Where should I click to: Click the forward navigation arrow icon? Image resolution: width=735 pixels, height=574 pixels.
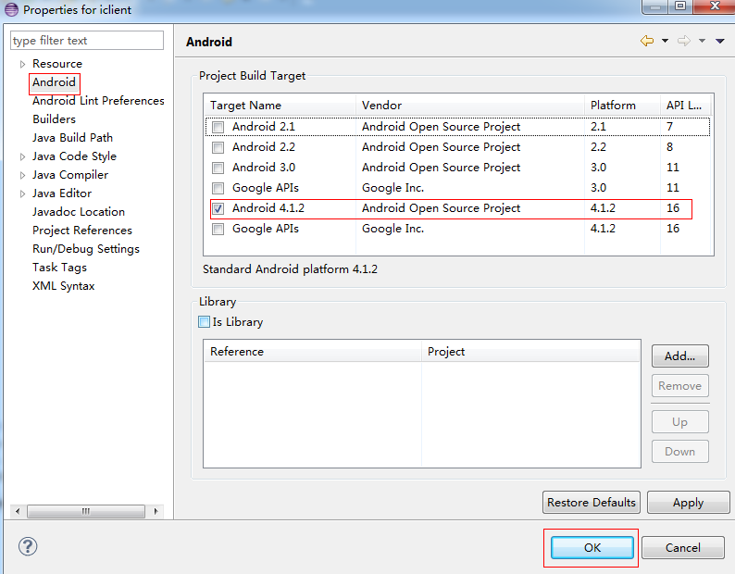(x=684, y=41)
